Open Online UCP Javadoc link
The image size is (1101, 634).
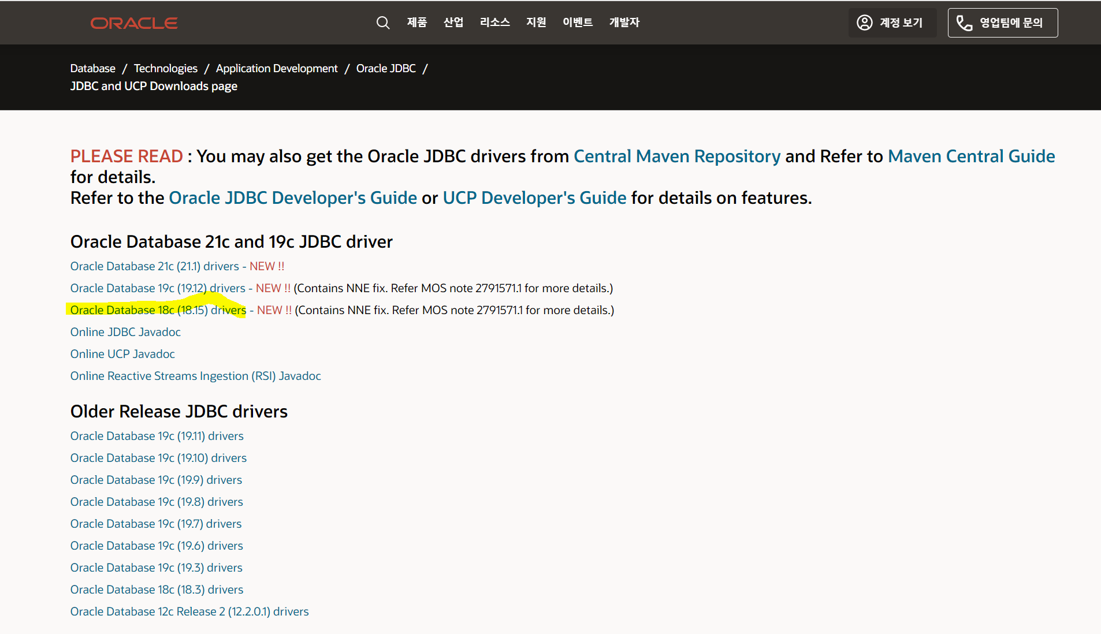click(x=122, y=354)
